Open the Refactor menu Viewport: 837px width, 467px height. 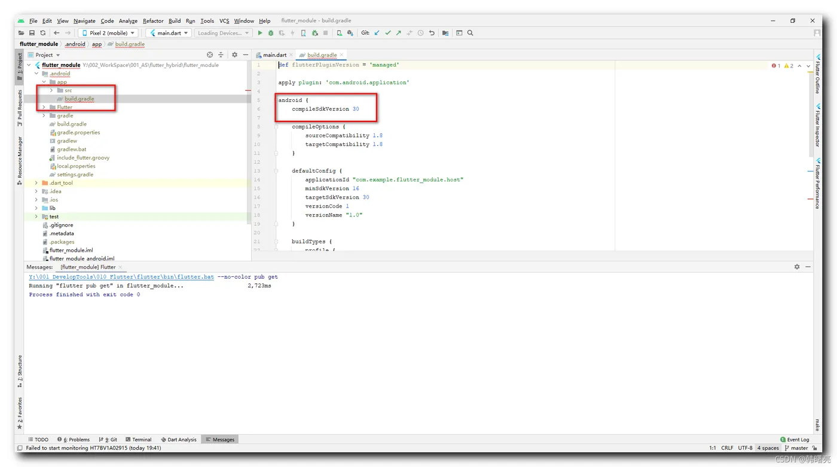[153, 21]
